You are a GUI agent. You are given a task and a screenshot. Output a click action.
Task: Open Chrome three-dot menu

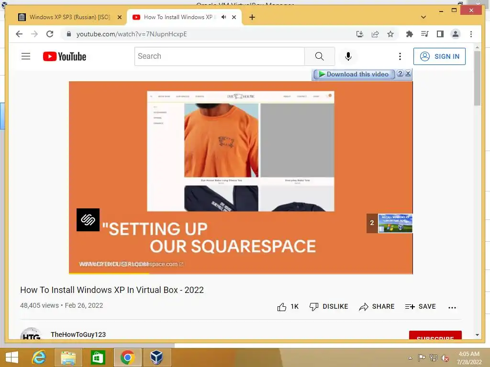[471, 34]
